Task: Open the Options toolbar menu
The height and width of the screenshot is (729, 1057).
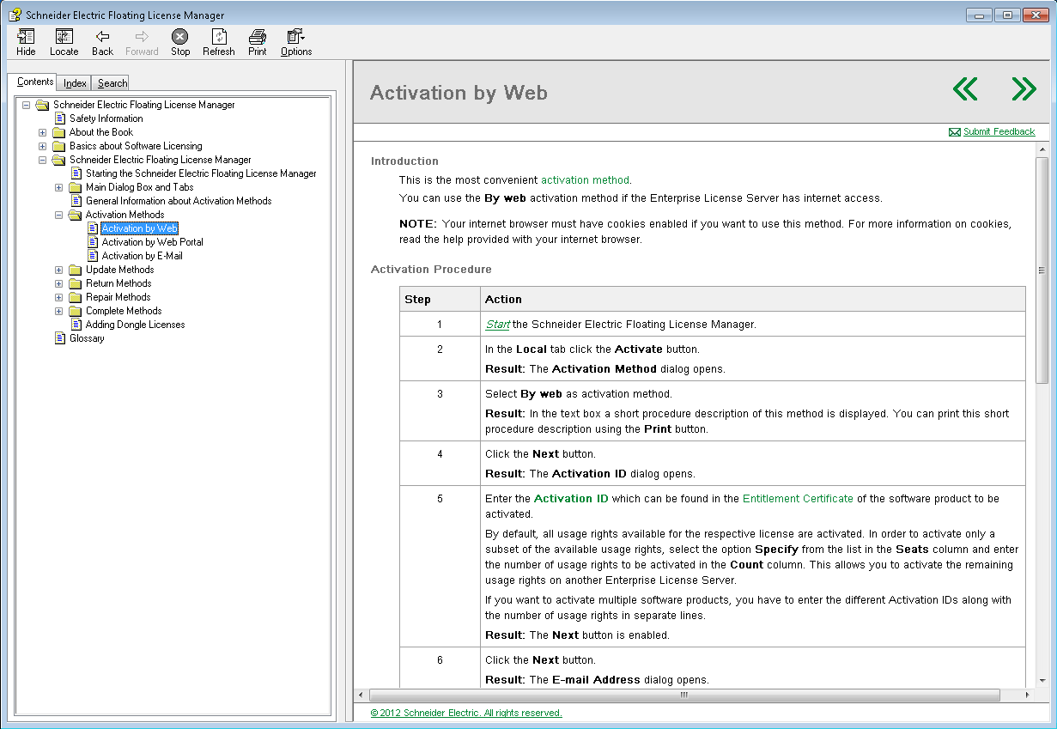Action: pyautogui.click(x=295, y=42)
